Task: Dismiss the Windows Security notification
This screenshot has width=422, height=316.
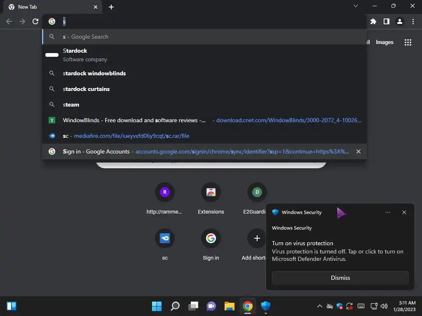Action: 340,278
